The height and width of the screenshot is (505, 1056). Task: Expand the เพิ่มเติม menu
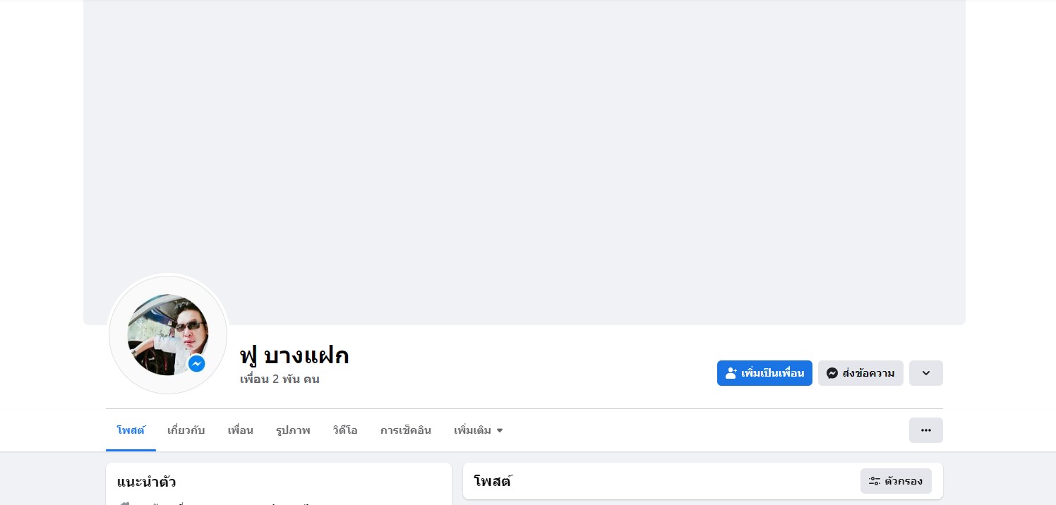pos(479,430)
